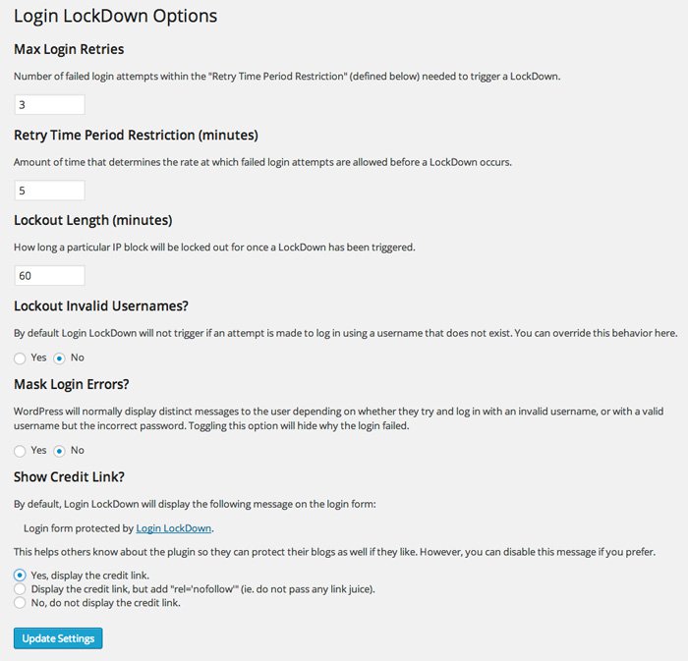Select No for Lockout Invalid Usernames
The image size is (688, 661).
pos(59,358)
